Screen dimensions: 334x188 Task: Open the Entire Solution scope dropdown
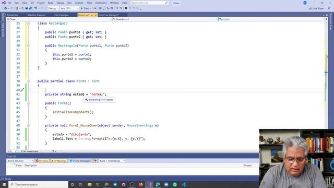pyautogui.click(x=20, y=161)
